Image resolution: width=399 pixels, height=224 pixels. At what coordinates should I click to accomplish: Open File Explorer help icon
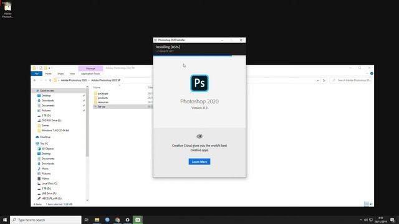(372, 73)
